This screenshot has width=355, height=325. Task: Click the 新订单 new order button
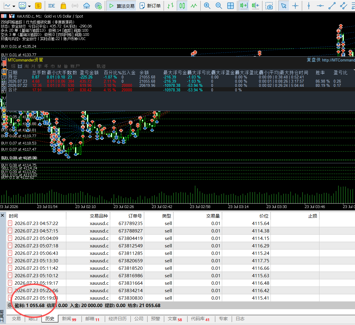point(150,6)
